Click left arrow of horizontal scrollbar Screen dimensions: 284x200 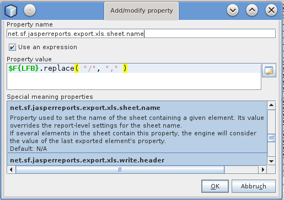pos(12,170)
